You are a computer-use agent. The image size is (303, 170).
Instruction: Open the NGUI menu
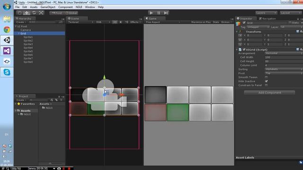[79, 7]
